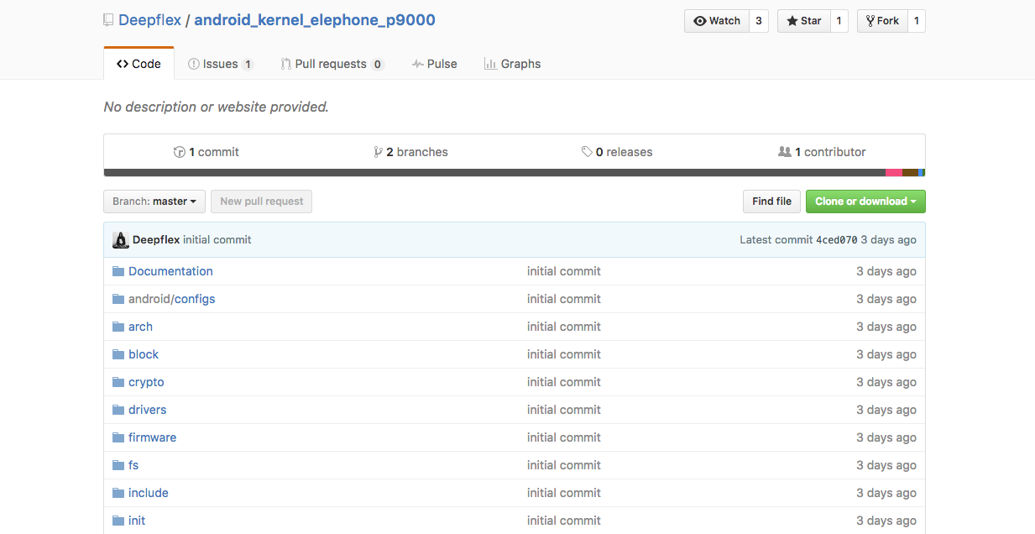The image size is (1035, 534).
Task: Fork this repository
Action: [882, 21]
